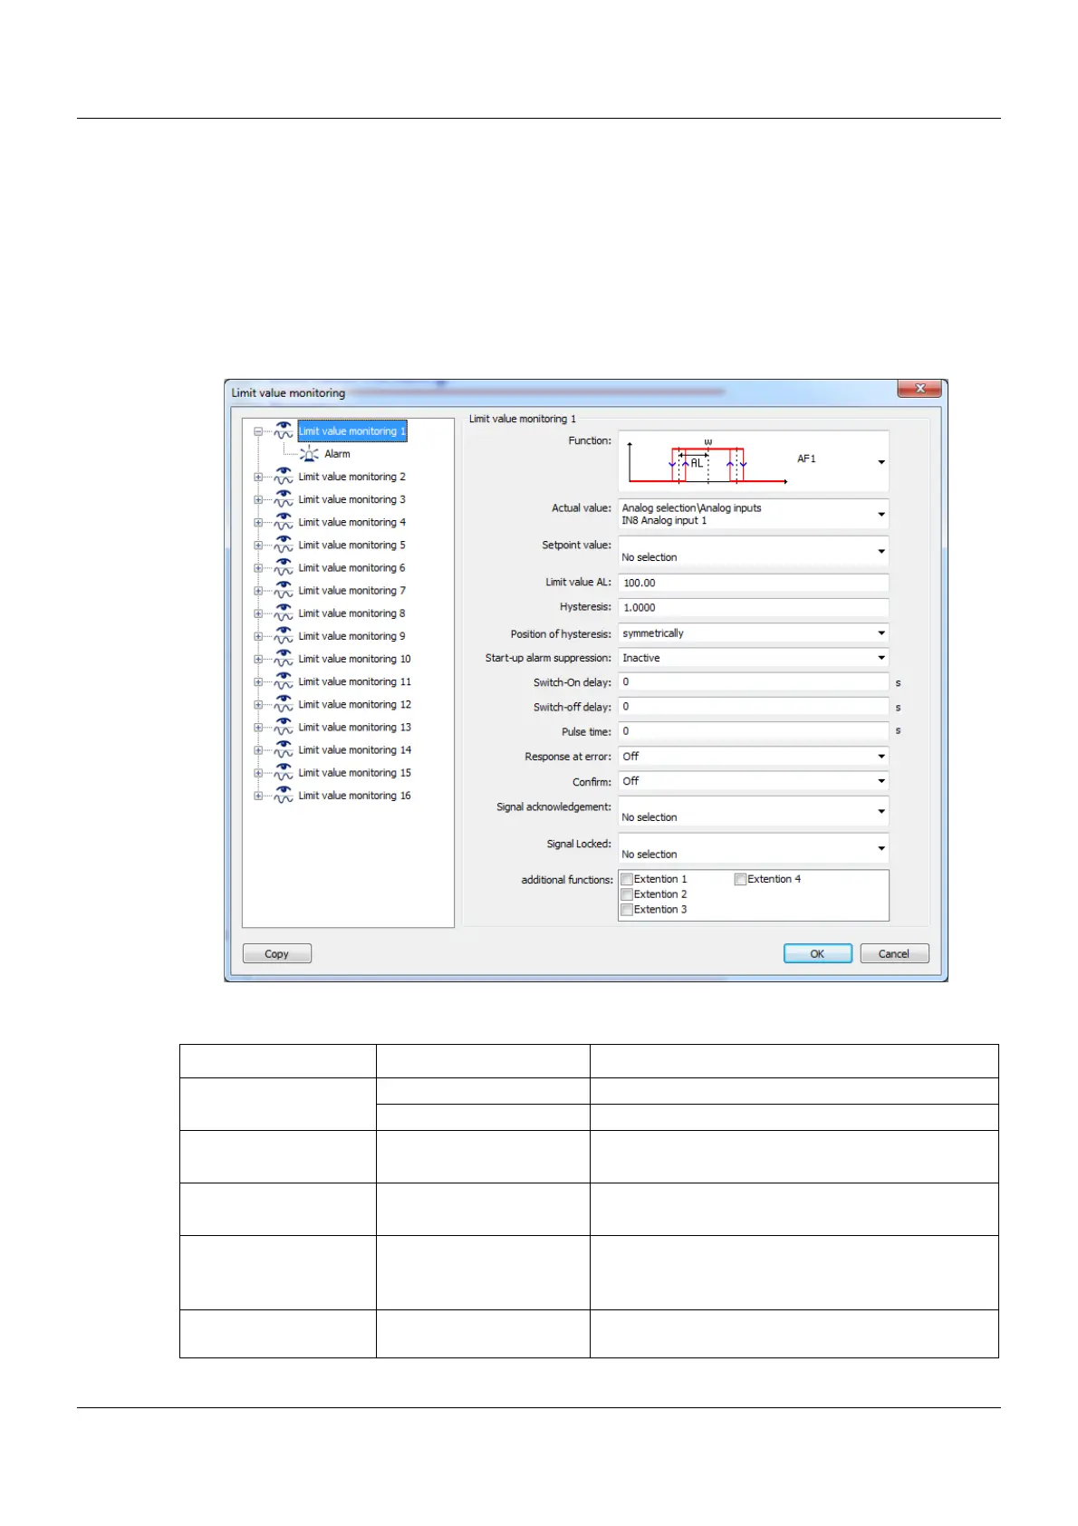
Task: Close the Limit value monitoring dialog
Action: coord(920,388)
